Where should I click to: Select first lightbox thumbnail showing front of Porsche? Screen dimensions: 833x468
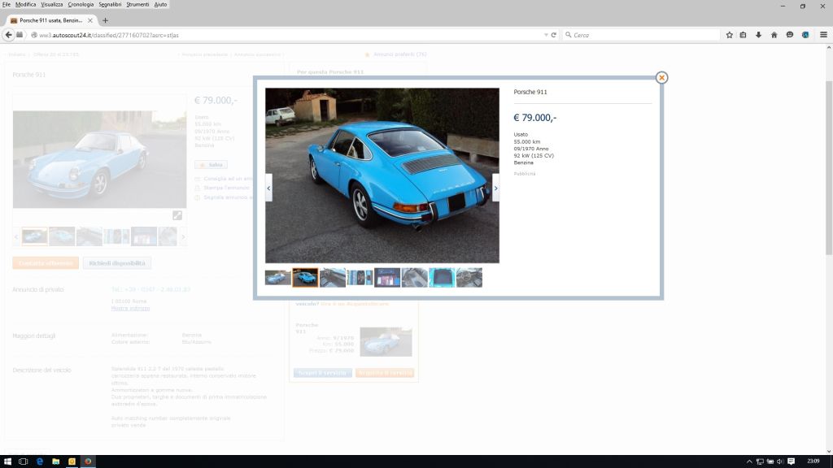tap(278, 278)
